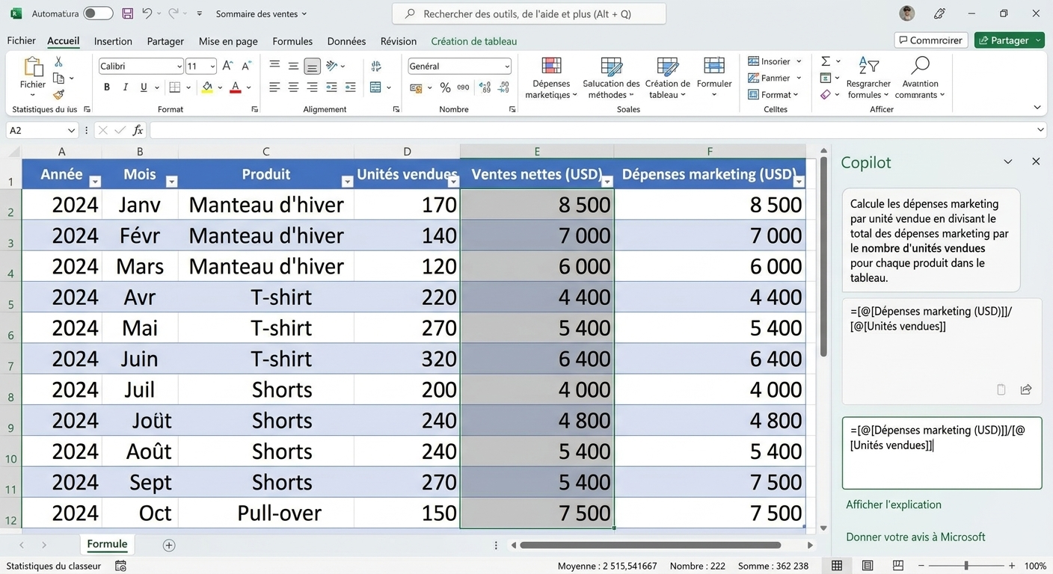Click Donner votre avis à Microsoft
The image size is (1053, 574).
[x=915, y=537]
